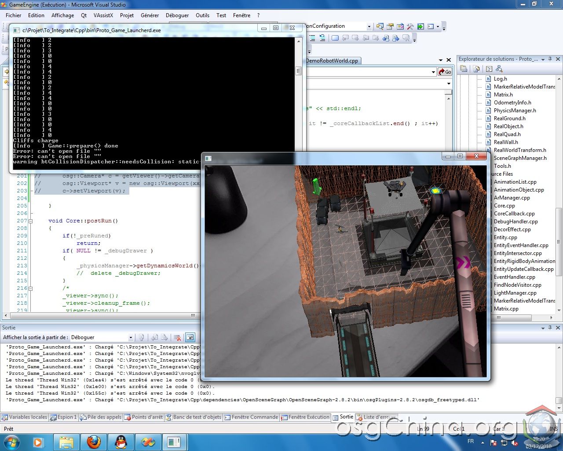The width and height of the screenshot is (563, 451).
Task: Switch to Fenêtre Commande tab
Action: tap(251, 417)
